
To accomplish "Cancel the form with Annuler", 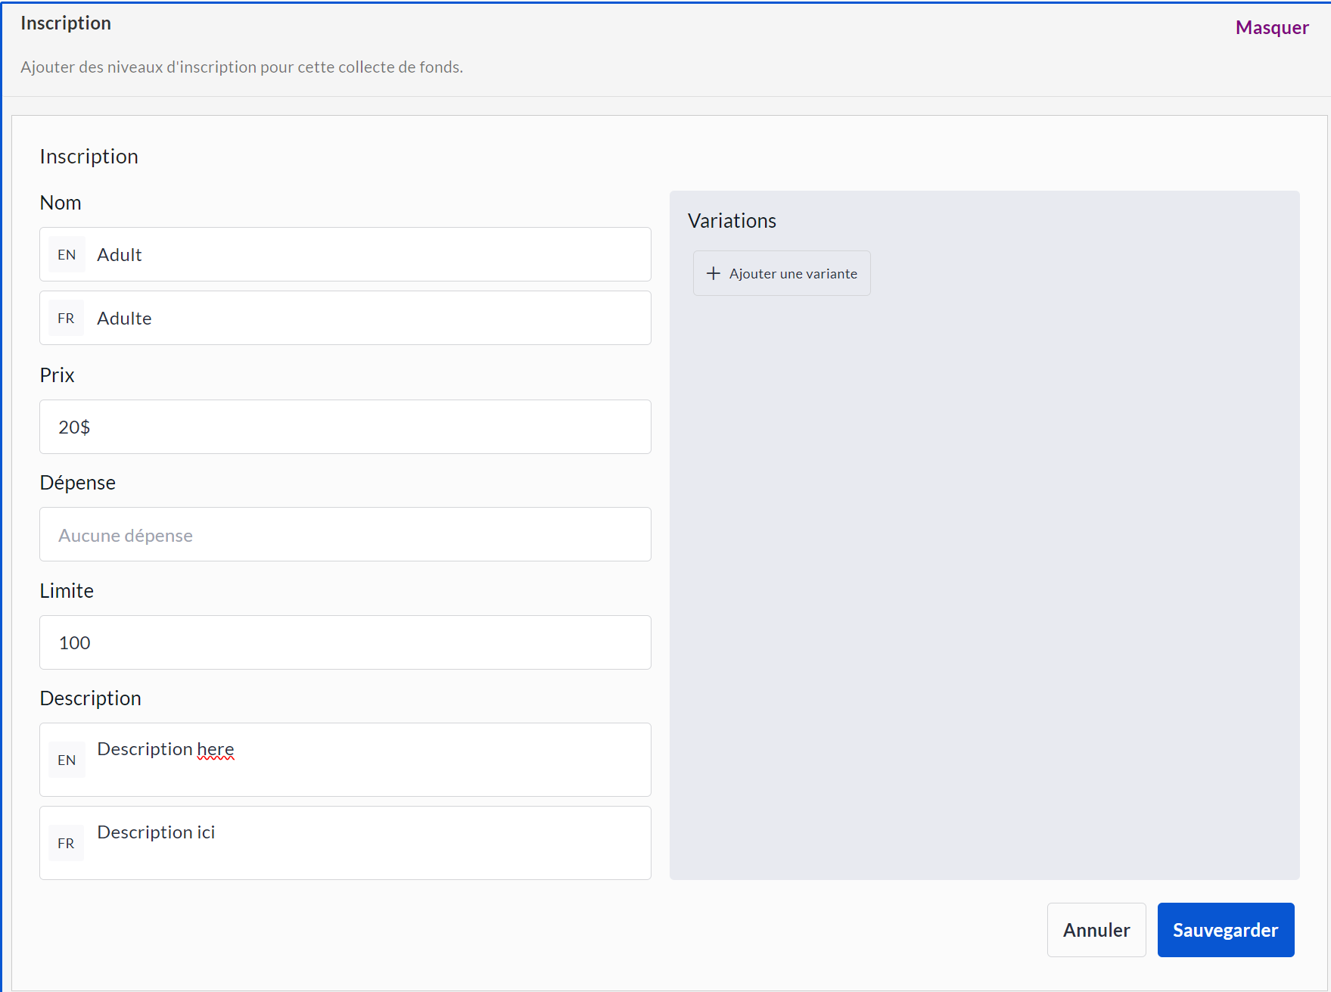I will click(1096, 930).
